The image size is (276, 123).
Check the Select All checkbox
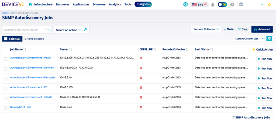[x=6, y=39]
